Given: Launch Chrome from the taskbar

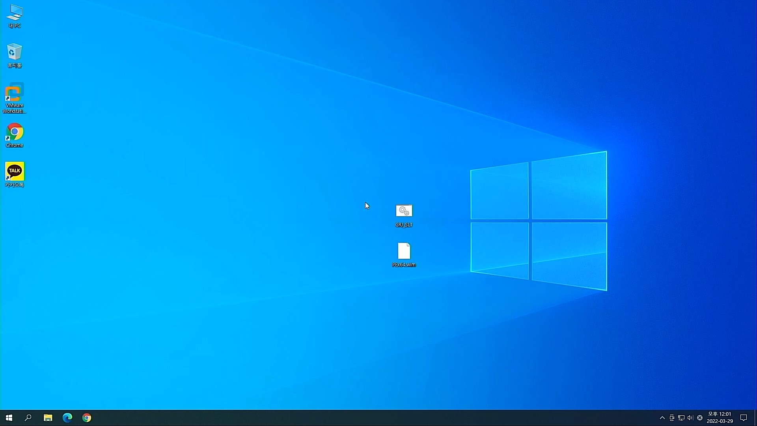Looking at the screenshot, I should coord(87,418).
